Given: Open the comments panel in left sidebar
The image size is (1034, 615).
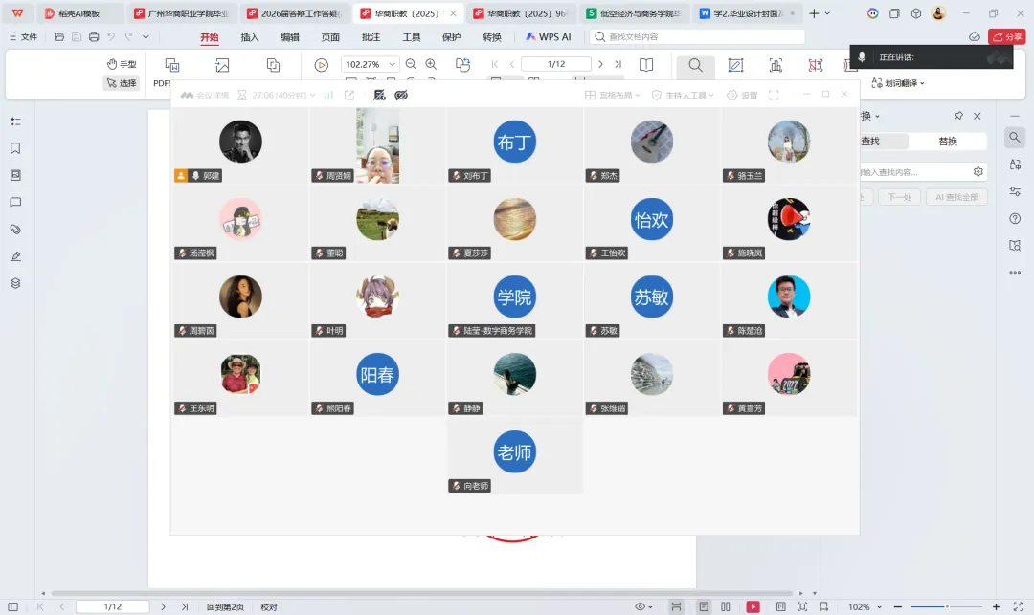Looking at the screenshot, I should pyautogui.click(x=16, y=202).
